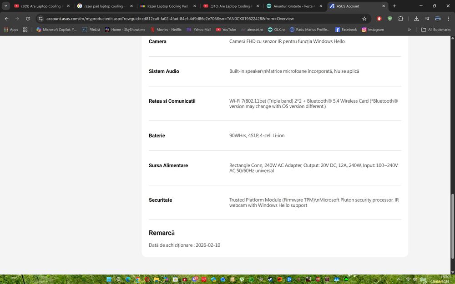Screen dimensions: 455x284
Task: Open the Microsoft Copilot bookmark
Action: pos(56,30)
